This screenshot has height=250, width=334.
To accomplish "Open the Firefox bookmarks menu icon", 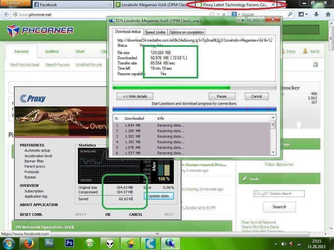I will point(303,14).
